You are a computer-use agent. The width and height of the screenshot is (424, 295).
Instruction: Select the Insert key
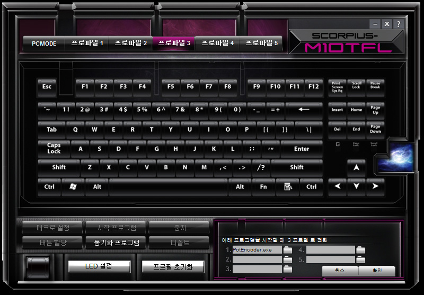tap(337, 110)
